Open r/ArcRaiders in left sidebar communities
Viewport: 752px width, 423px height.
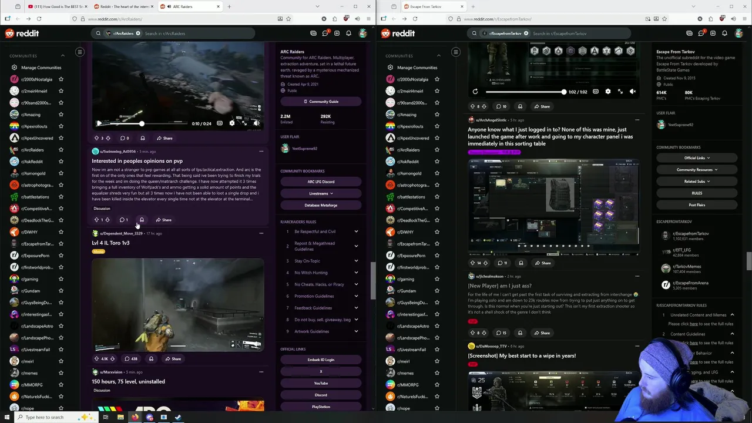click(32, 150)
